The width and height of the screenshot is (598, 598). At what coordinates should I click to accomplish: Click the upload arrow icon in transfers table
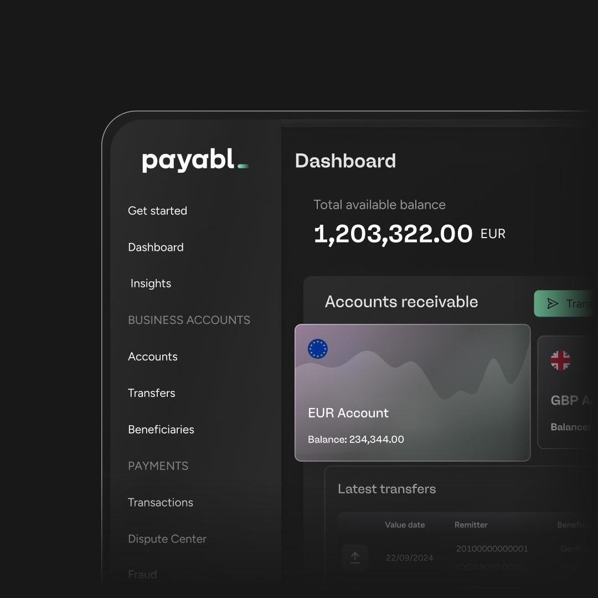point(355,558)
